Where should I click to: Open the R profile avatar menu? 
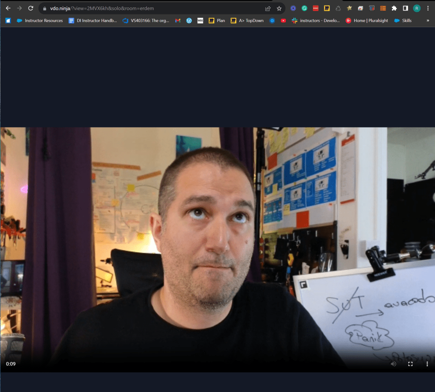[x=417, y=9]
